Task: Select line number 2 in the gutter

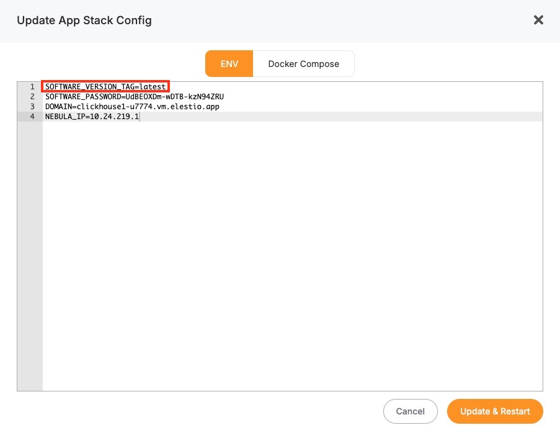Action: click(32, 97)
